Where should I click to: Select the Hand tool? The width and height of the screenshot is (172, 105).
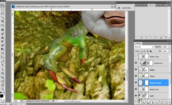[3, 85]
